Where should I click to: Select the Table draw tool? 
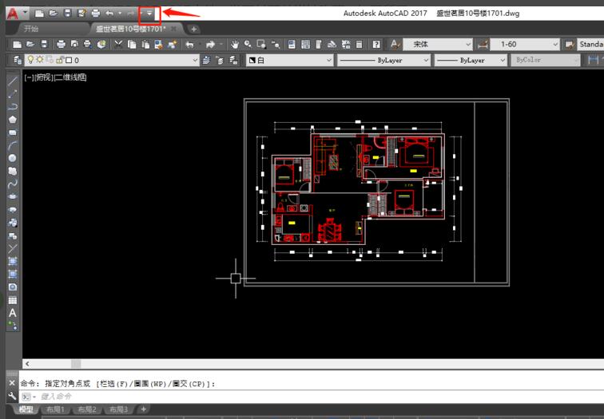coord(13,300)
